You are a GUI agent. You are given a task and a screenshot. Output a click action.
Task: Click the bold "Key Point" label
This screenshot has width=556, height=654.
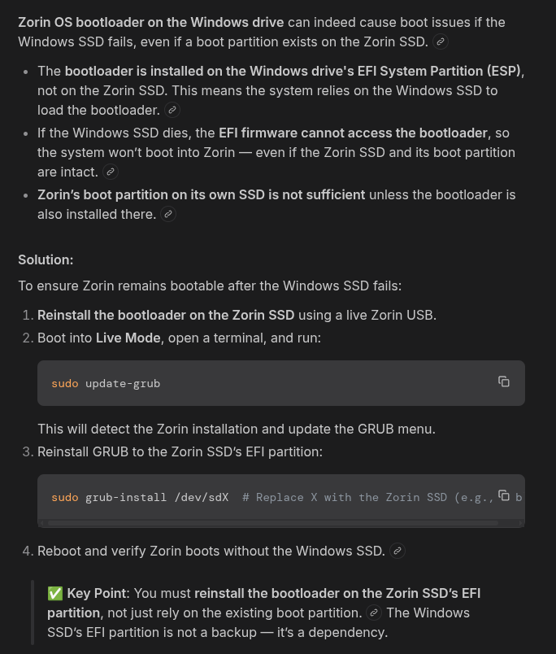pyautogui.click(x=98, y=594)
